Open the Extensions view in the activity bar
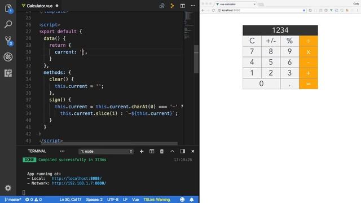This screenshot has height=203, width=361. (8, 73)
